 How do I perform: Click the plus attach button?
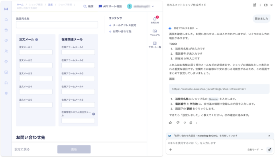click(171, 149)
